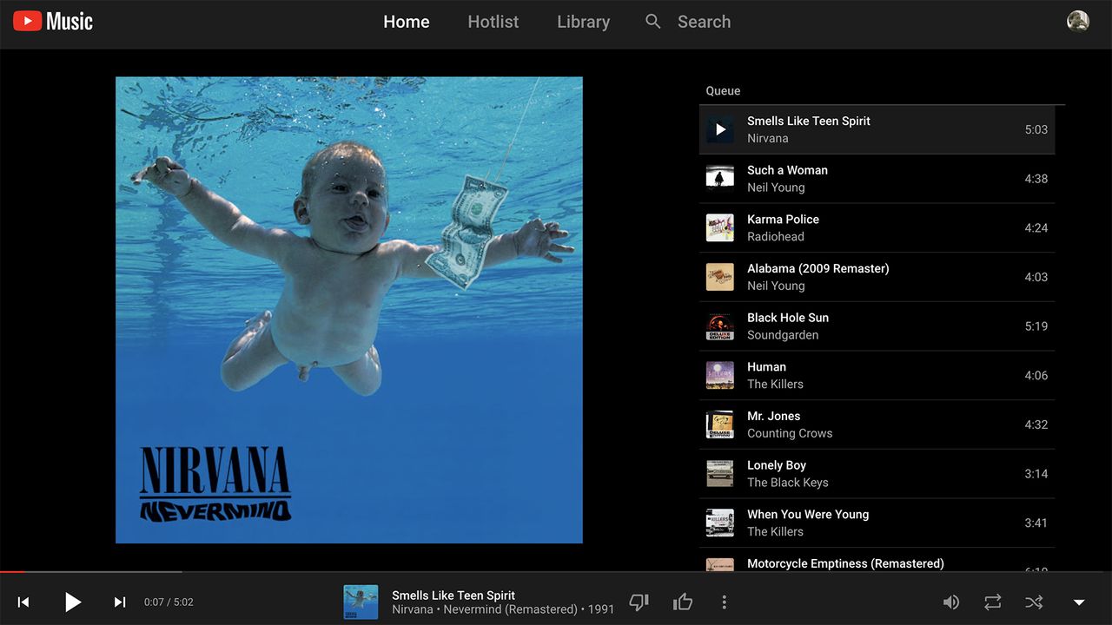The image size is (1112, 625).
Task: Open the Hotlist tab
Action: coord(493,22)
